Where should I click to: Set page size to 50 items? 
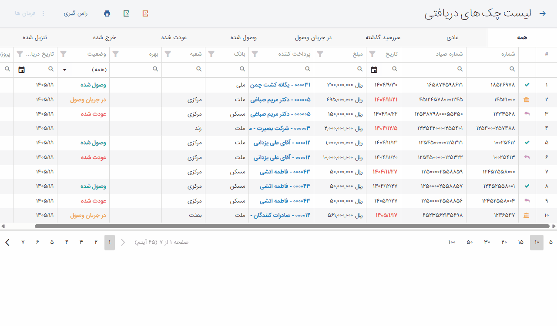point(470,242)
